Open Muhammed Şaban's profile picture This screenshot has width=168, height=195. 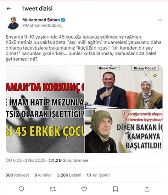[13, 23]
